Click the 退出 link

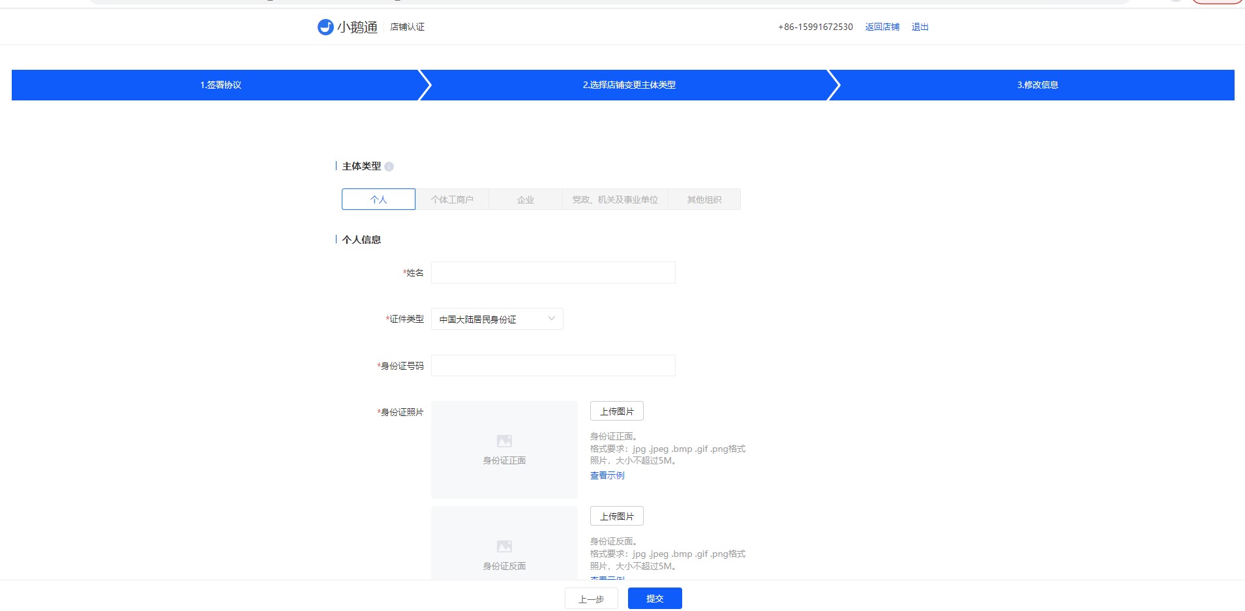920,27
